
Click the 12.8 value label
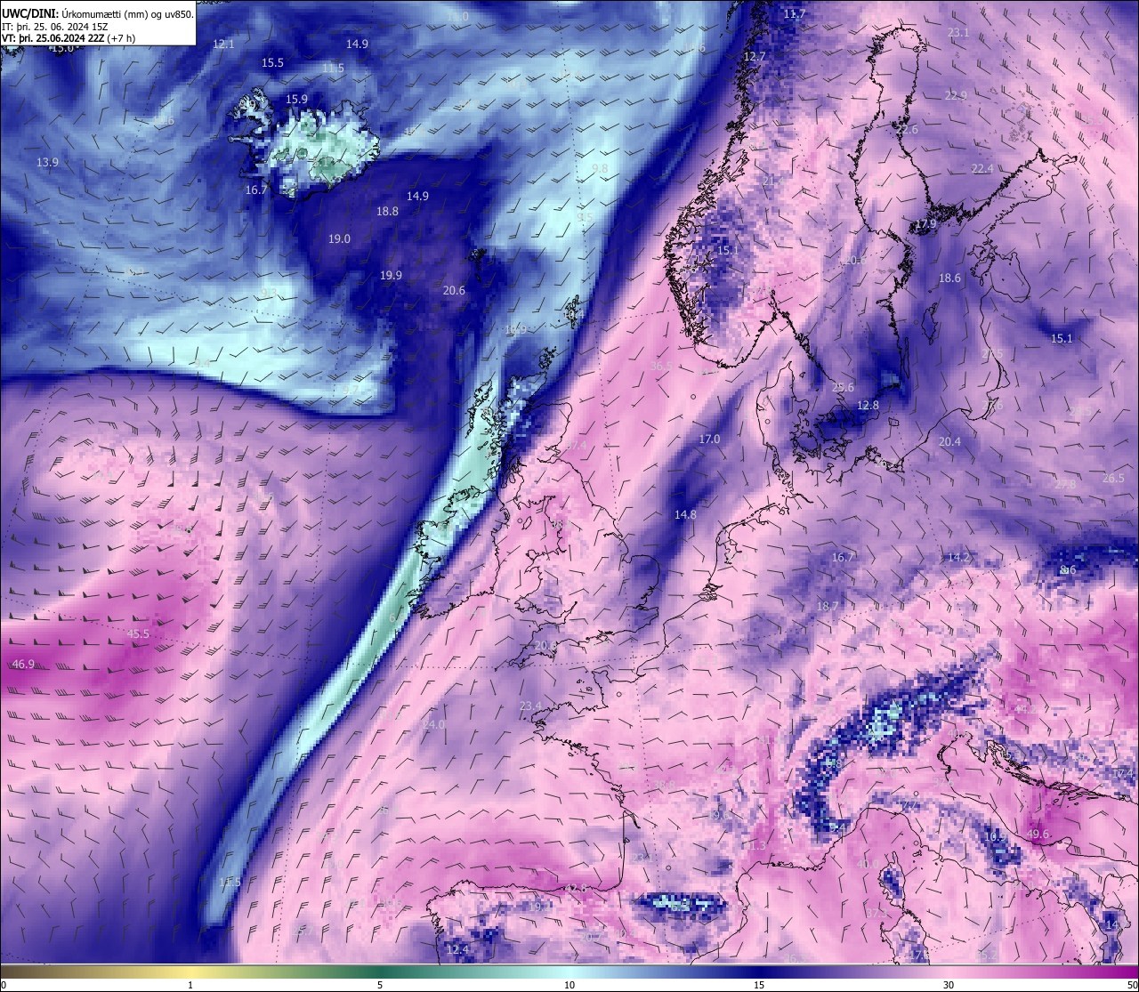[x=868, y=405]
